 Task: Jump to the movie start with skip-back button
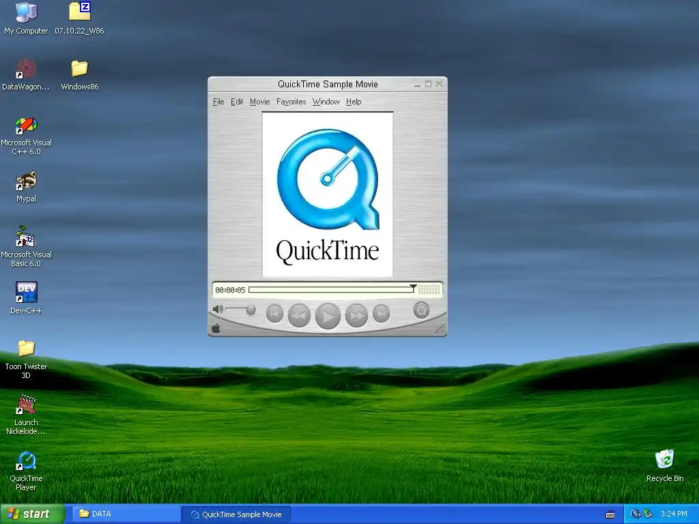click(x=274, y=313)
